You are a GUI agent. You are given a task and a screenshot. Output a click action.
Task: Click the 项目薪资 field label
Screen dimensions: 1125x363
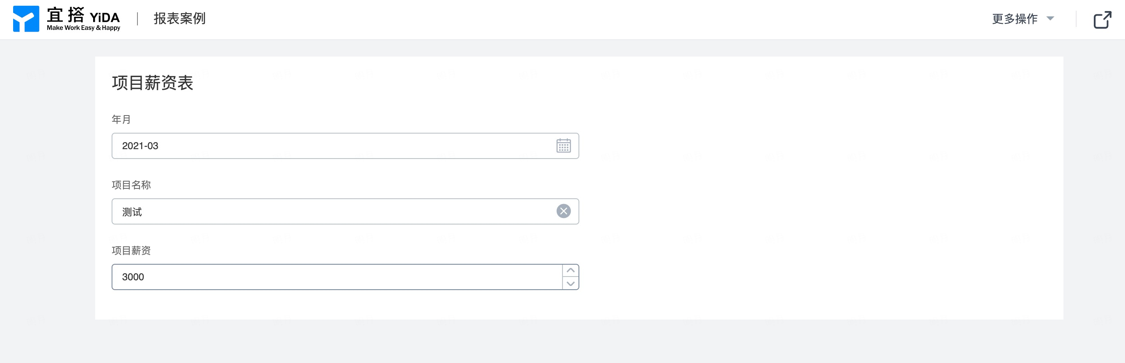coord(131,250)
